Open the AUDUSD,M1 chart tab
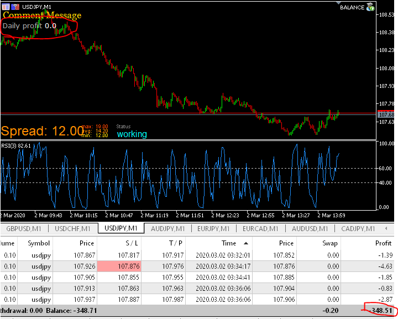This screenshot has width=398, height=319. coord(310,229)
